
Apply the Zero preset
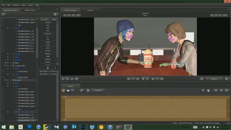48,25
